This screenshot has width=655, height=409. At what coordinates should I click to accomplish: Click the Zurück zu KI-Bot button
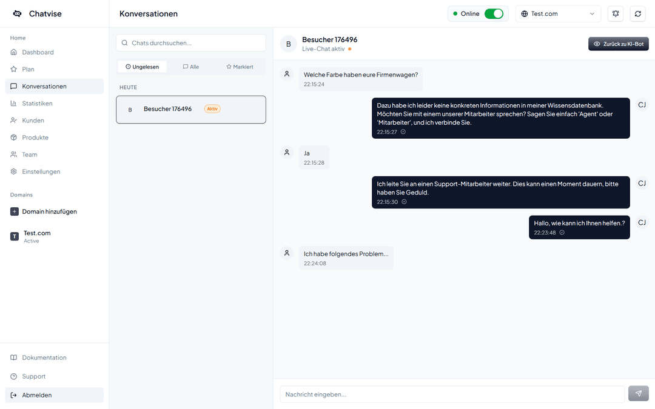click(618, 44)
